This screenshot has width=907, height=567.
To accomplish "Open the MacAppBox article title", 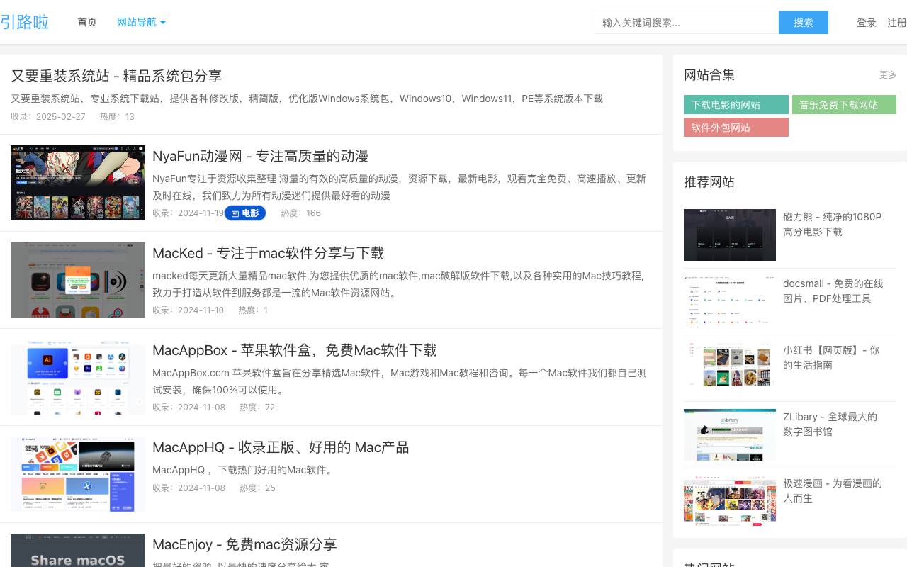I will click(x=295, y=350).
